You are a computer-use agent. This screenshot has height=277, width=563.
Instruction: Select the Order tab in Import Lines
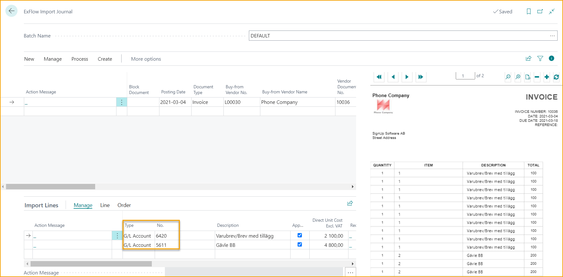tap(124, 205)
